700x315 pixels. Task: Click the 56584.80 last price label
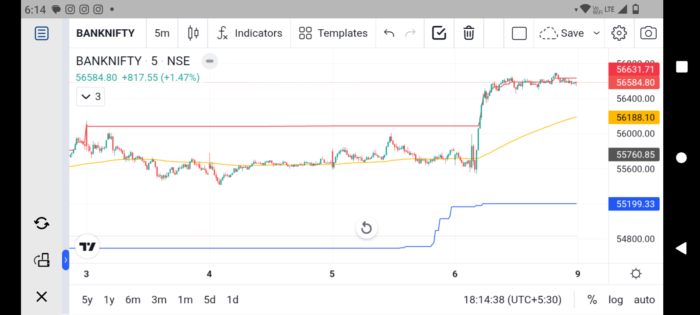pos(634,82)
